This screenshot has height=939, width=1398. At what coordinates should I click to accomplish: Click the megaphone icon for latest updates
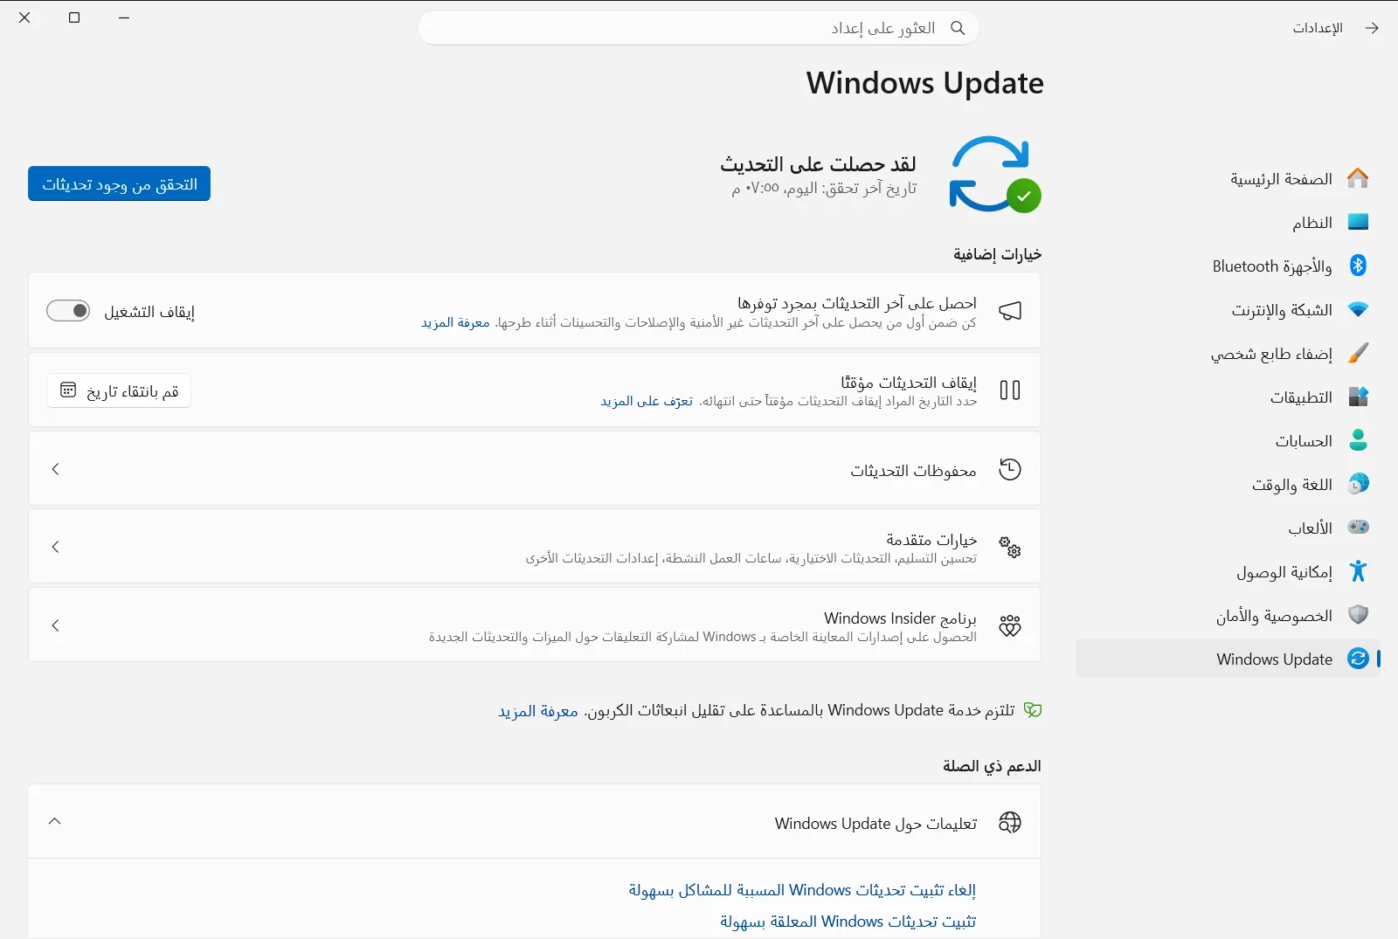1010,311
